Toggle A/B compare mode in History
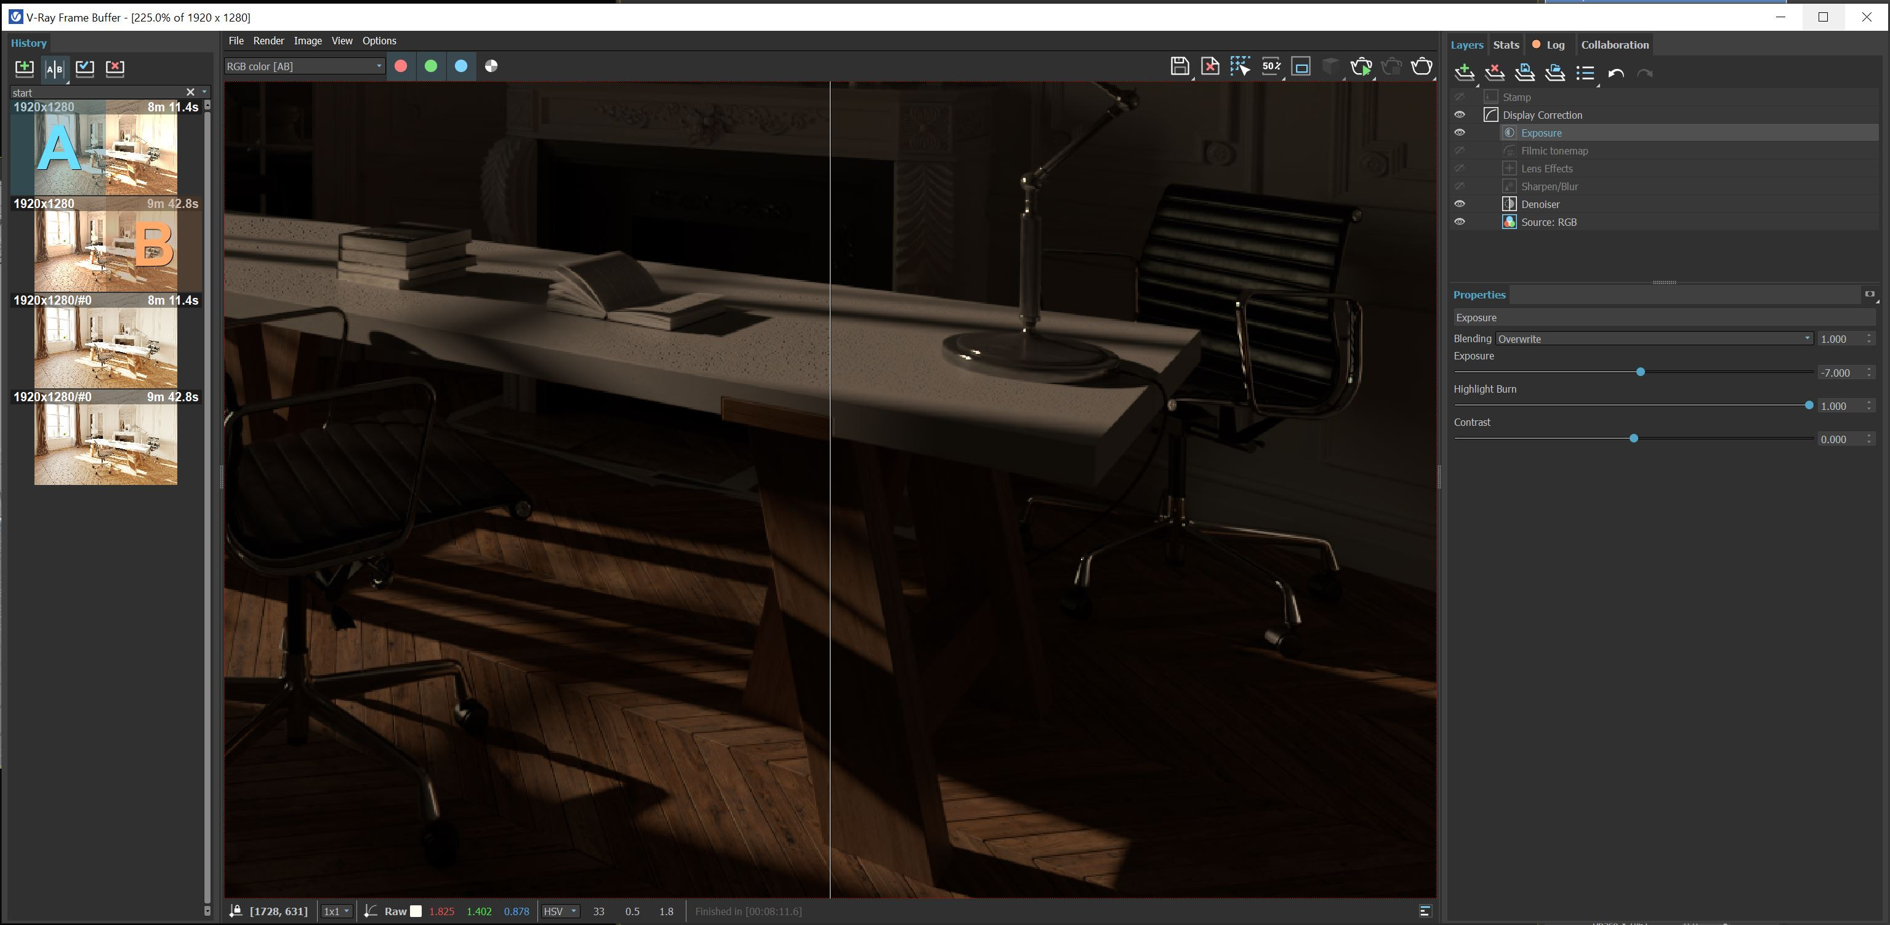The height and width of the screenshot is (925, 1890). coord(55,68)
